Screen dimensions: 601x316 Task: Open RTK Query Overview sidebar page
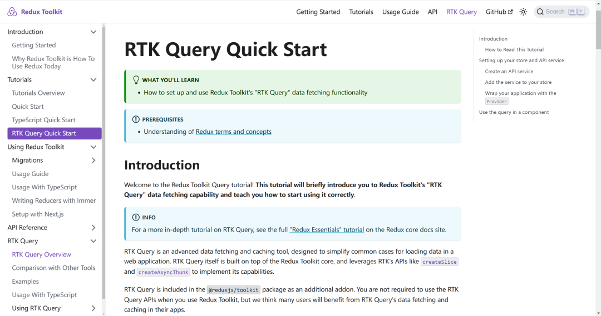(x=41, y=254)
